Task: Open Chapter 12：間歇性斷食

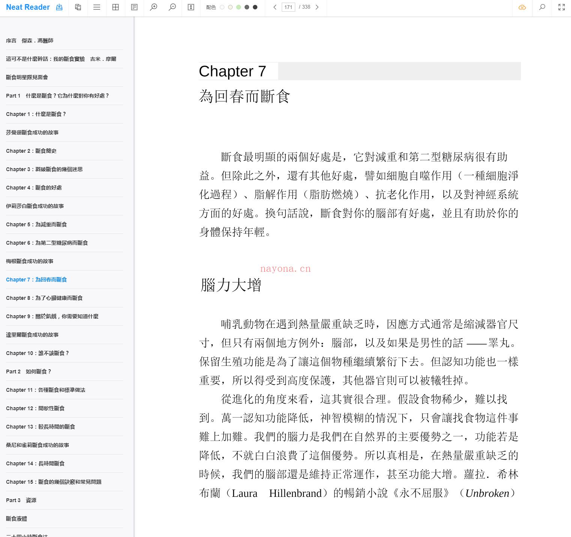Action: click(x=65, y=408)
